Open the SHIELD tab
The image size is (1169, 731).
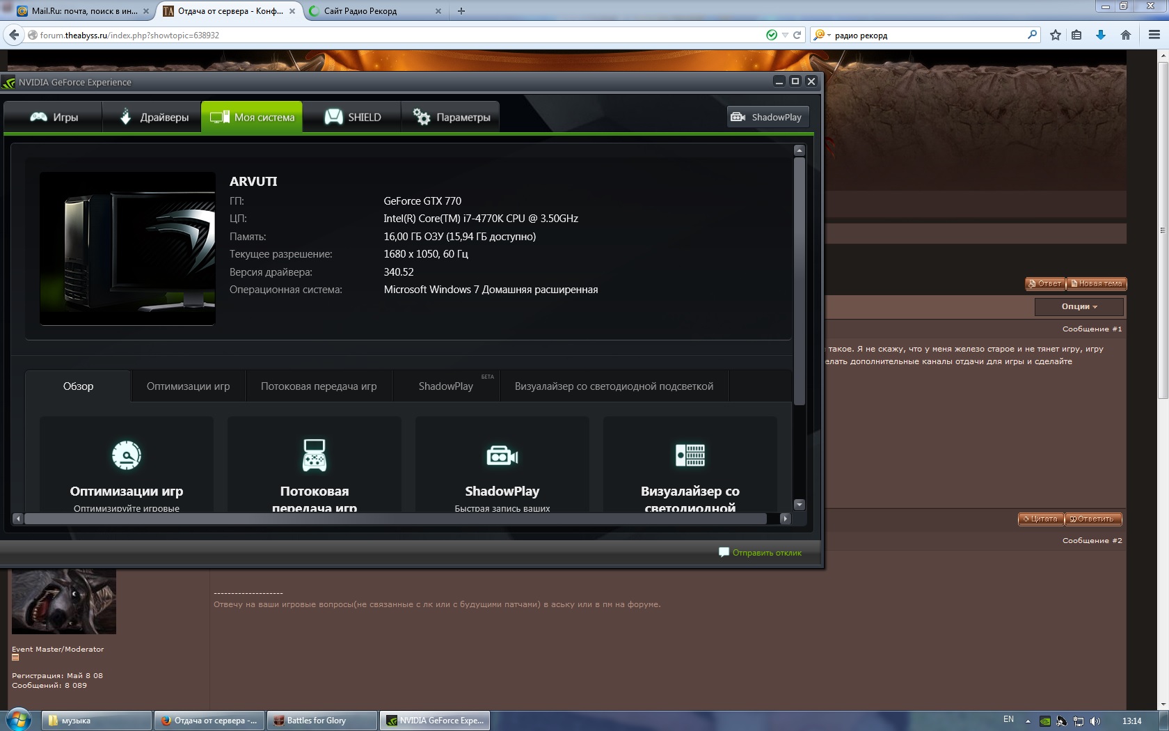coord(352,117)
